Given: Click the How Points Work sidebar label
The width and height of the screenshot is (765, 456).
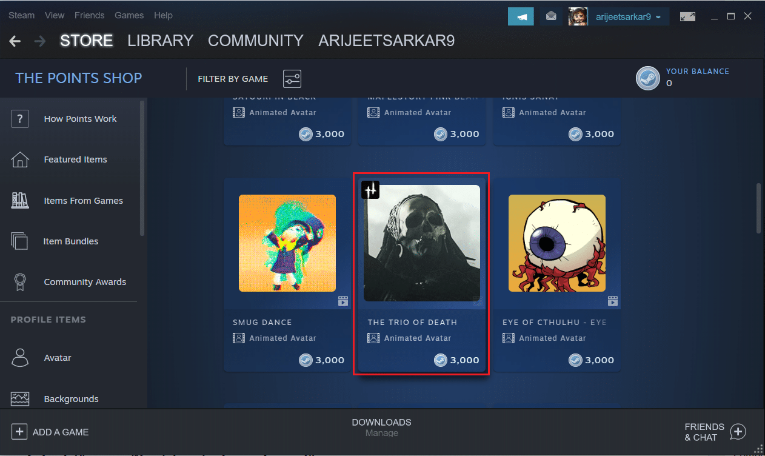Looking at the screenshot, I should click(x=80, y=119).
